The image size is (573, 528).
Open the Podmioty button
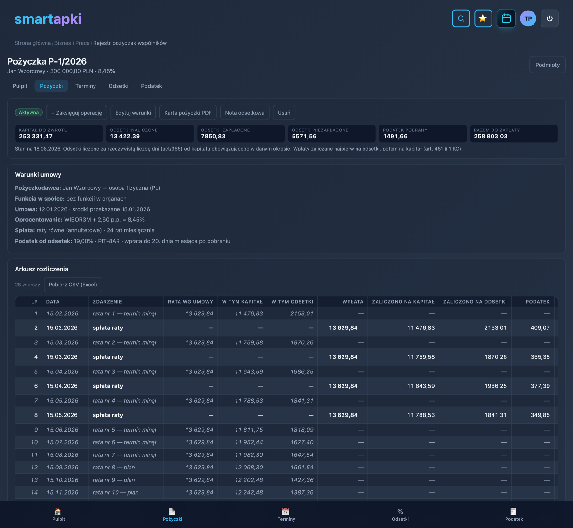click(x=547, y=65)
